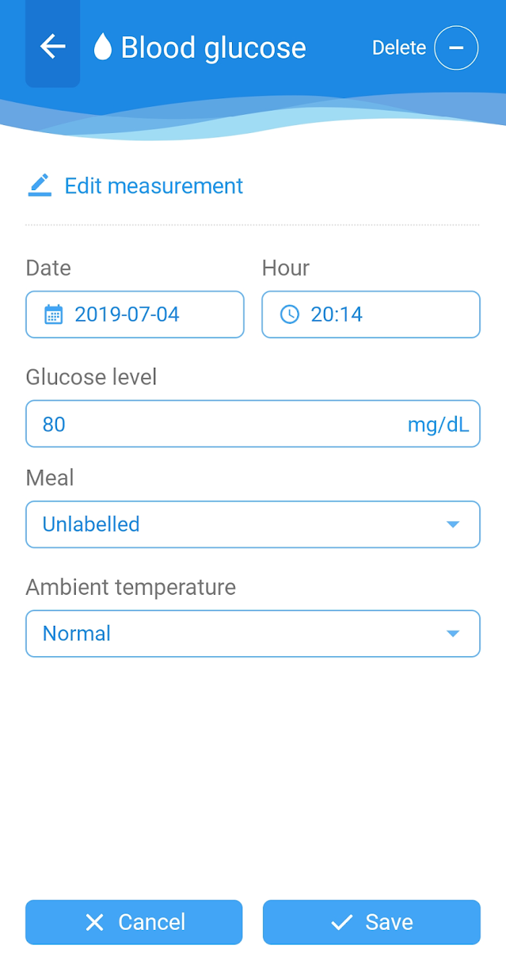
Task: Click the mg/dL unit label
Action: (438, 424)
